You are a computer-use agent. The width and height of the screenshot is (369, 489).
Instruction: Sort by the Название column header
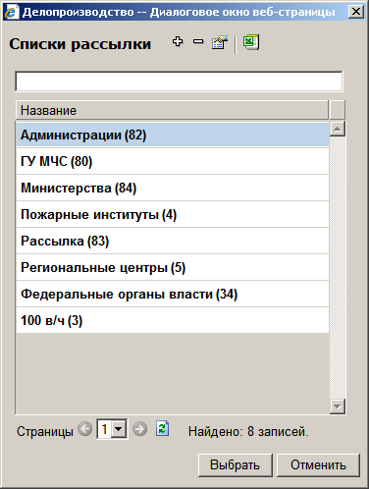pyautogui.click(x=172, y=110)
